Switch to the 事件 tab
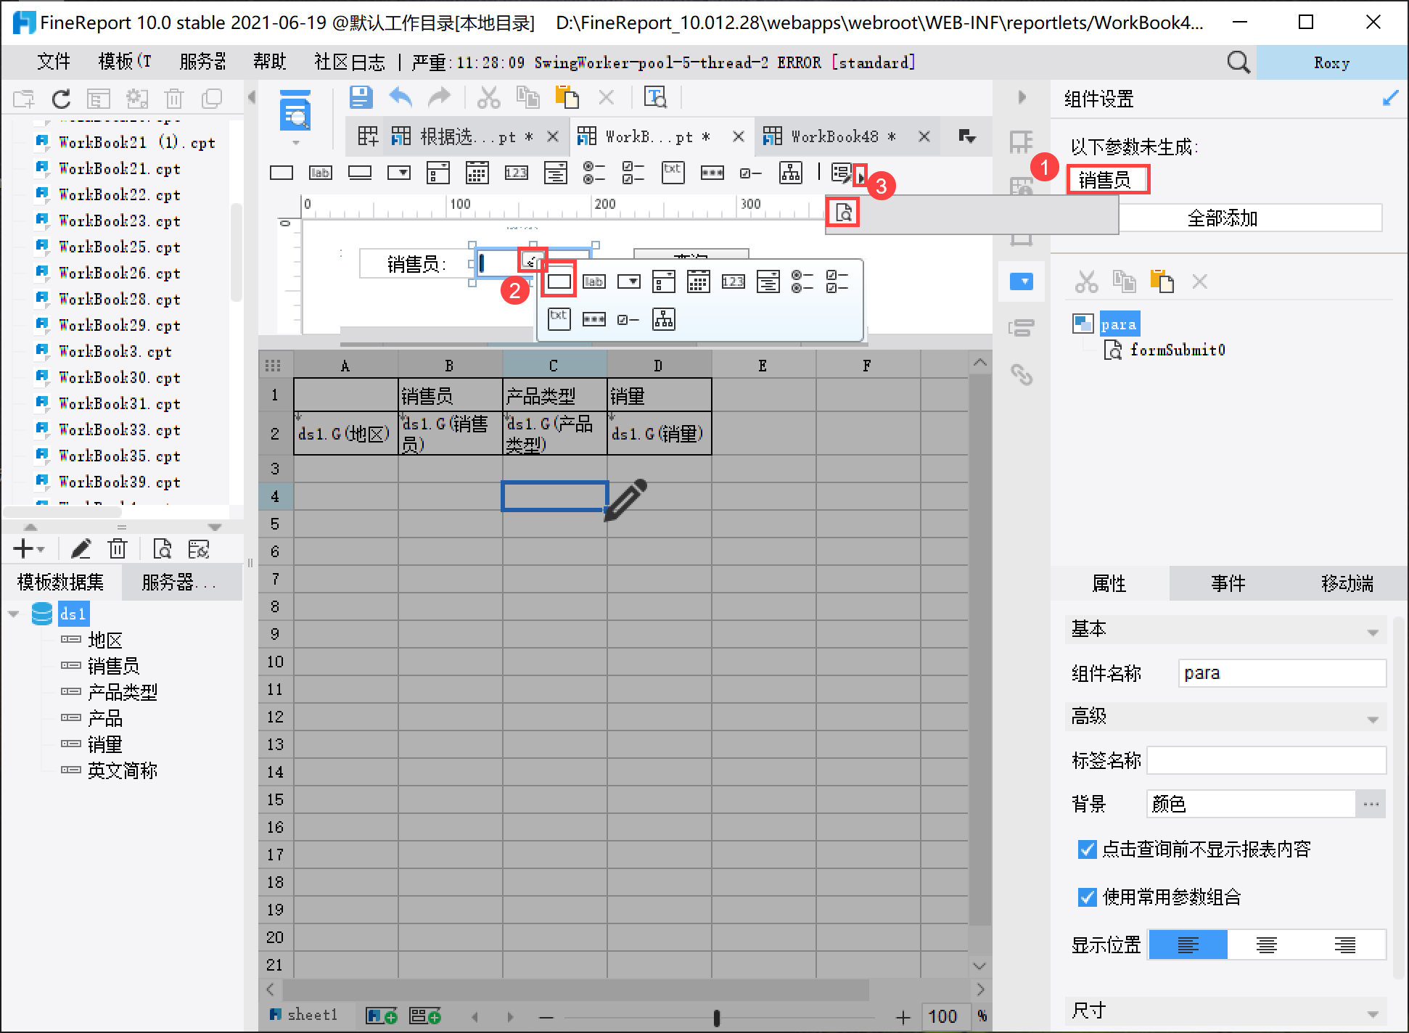This screenshot has height=1033, width=1409. coord(1228,583)
